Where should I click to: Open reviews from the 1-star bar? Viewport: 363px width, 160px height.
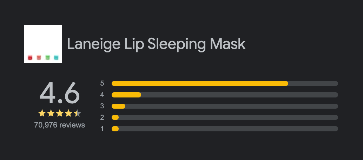(225, 129)
